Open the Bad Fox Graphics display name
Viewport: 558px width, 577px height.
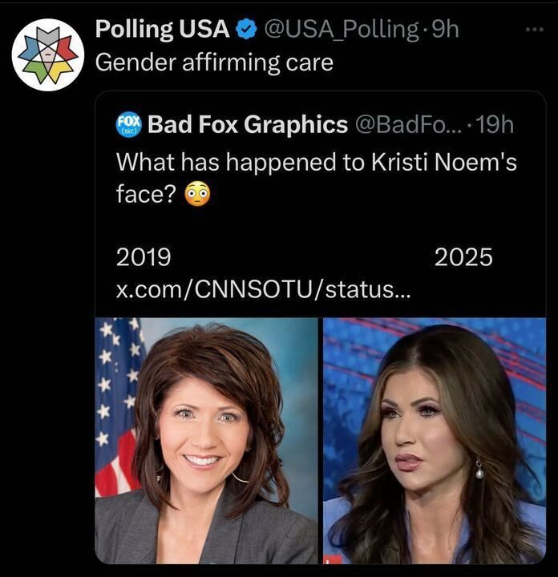click(248, 124)
